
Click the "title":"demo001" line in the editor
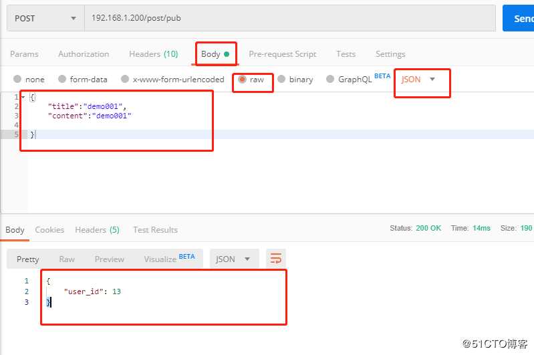pyautogui.click(x=87, y=106)
